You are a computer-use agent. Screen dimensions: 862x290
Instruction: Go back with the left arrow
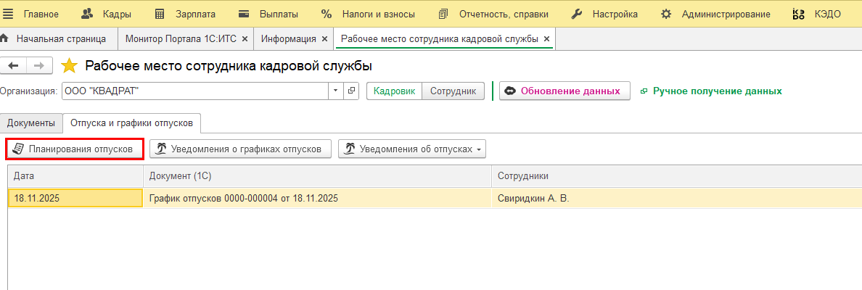(x=13, y=66)
